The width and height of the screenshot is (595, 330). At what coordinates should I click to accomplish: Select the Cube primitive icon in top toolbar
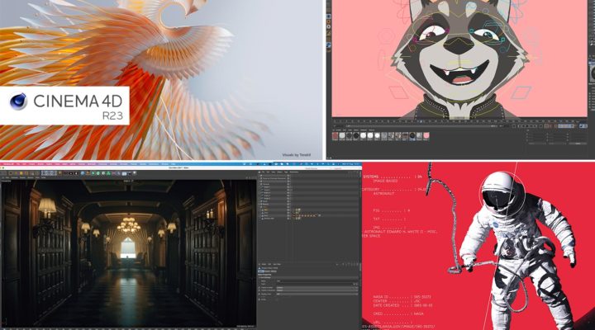click(x=83, y=173)
